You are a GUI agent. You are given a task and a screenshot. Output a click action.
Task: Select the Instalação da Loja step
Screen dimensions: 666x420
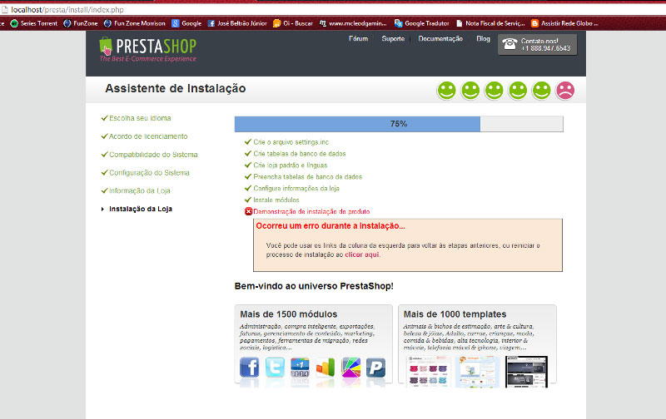point(141,209)
